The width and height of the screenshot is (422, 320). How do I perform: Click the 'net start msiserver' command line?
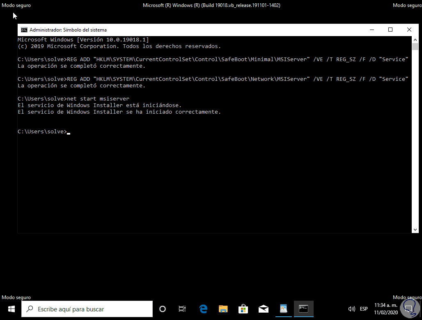pos(73,99)
